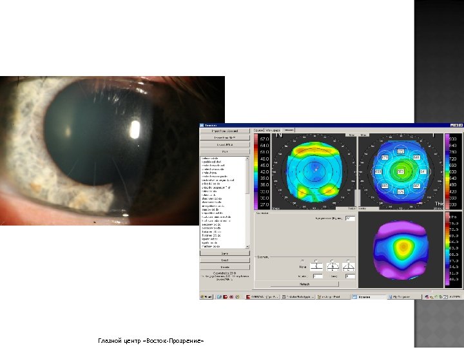Click the upper-right thickness value 681
The width and height of the screenshot is (464, 348).
pos(417,157)
